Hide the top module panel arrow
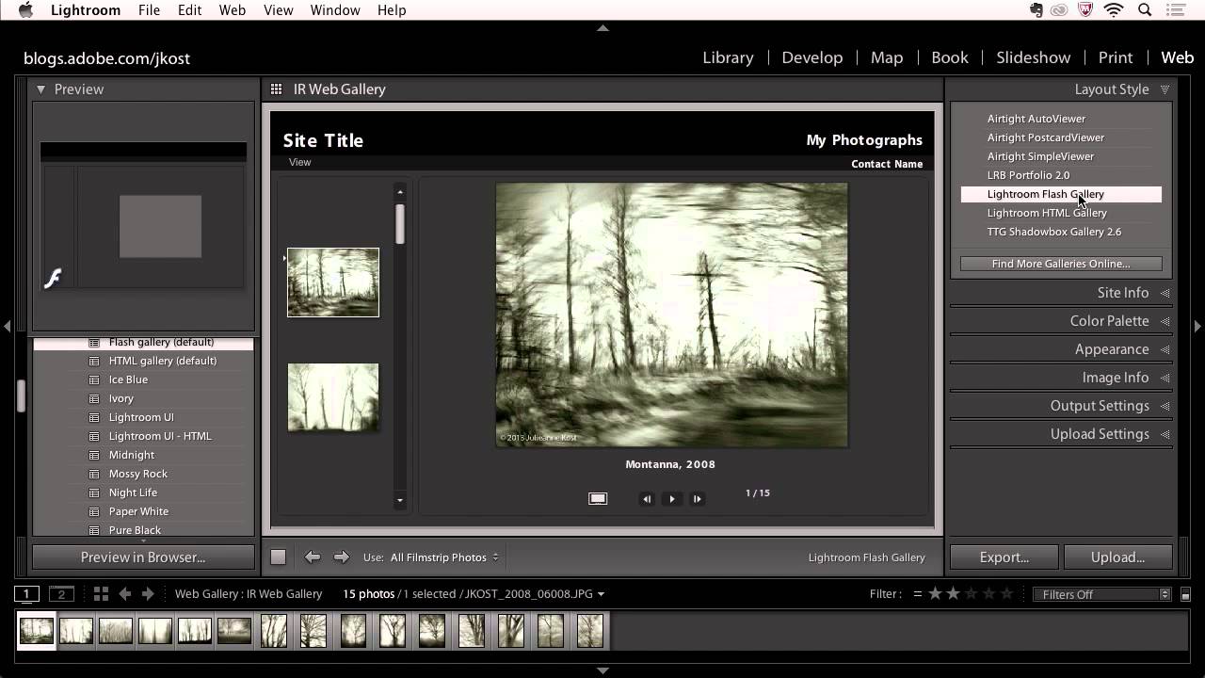This screenshot has width=1205, height=678. click(x=602, y=28)
